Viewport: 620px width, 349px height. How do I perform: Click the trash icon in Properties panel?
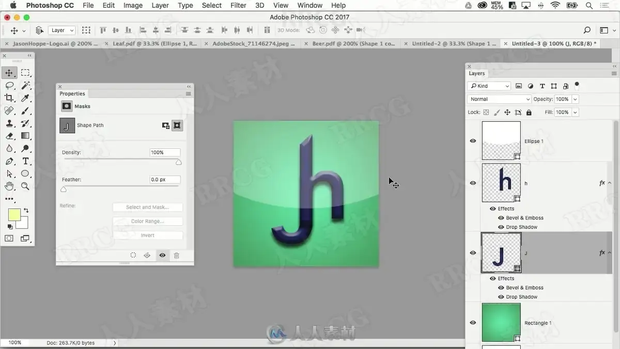(x=176, y=255)
